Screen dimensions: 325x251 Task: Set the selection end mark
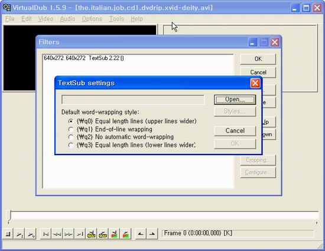152,234
